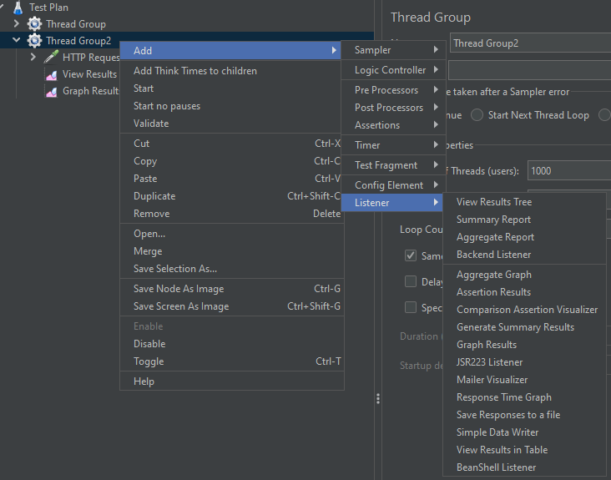Screen dimensions: 611x480
Task: Click the View Results listener icon
Action: coord(52,74)
